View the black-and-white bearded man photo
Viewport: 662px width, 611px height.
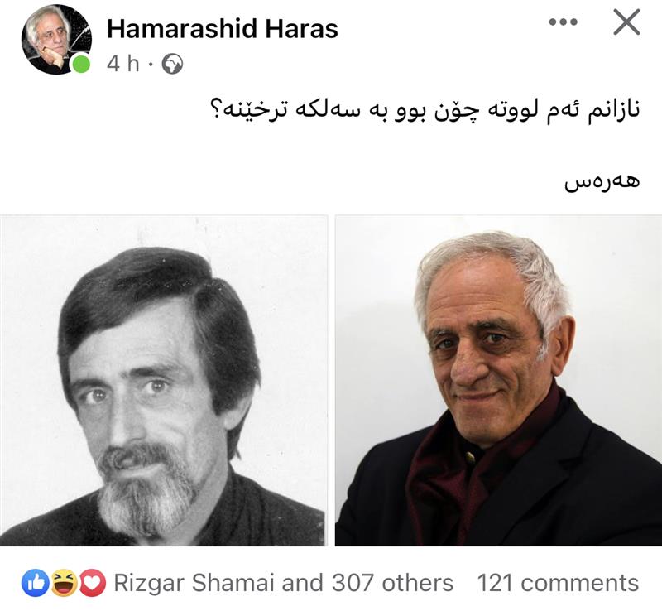click(164, 380)
